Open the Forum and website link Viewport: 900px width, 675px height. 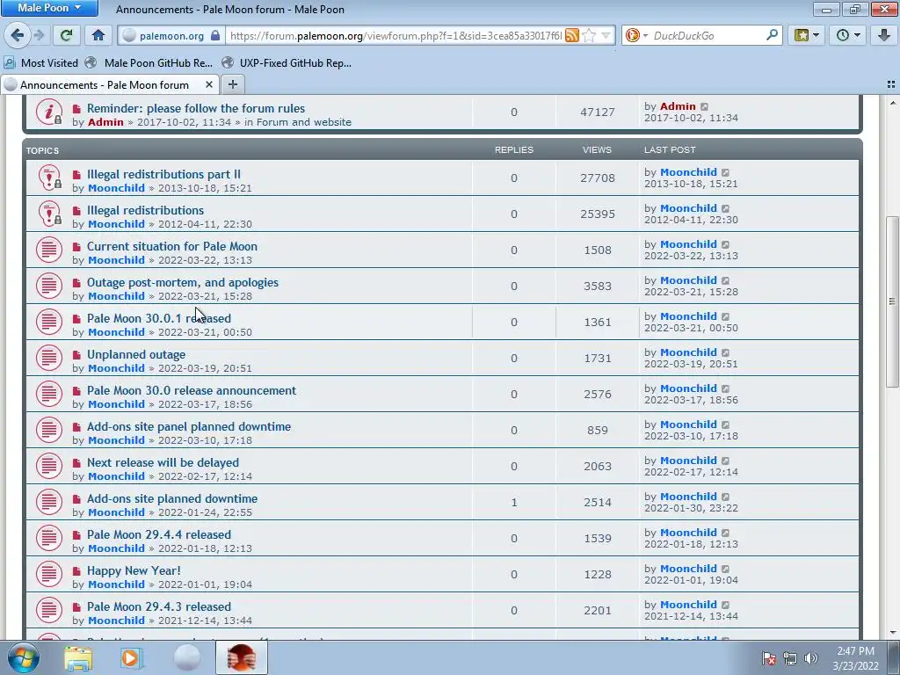[x=303, y=122]
